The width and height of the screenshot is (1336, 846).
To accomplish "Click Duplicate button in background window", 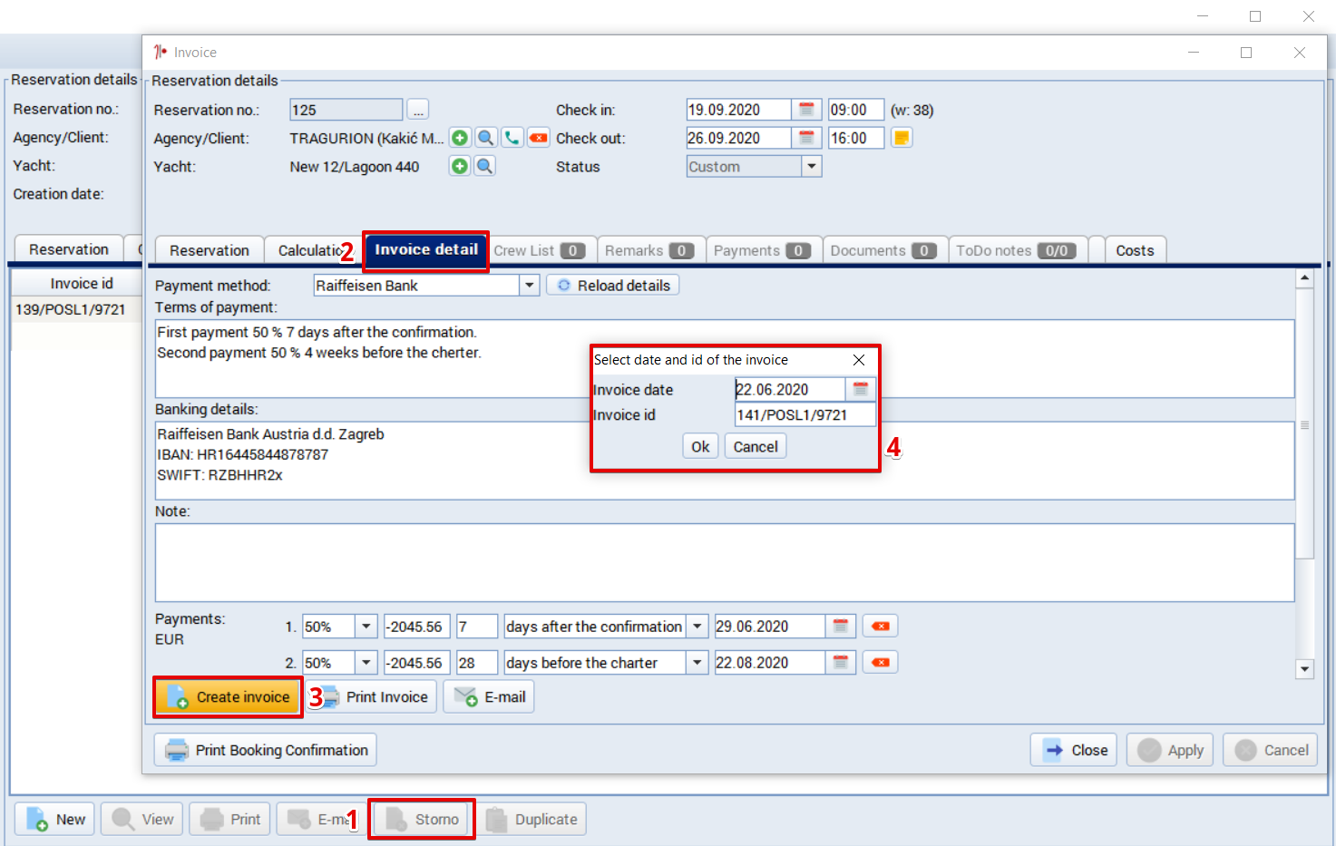I will 531,820.
